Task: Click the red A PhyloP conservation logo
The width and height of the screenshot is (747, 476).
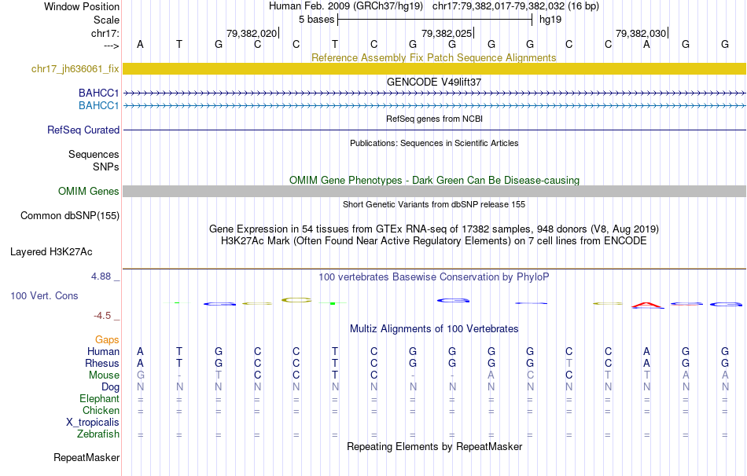Action: [647, 305]
